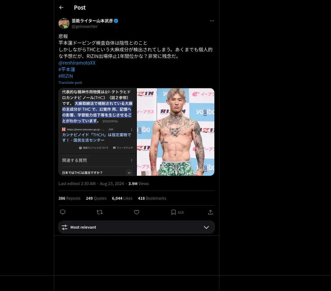Click the share upload icon
331x291 pixels.
point(210,212)
